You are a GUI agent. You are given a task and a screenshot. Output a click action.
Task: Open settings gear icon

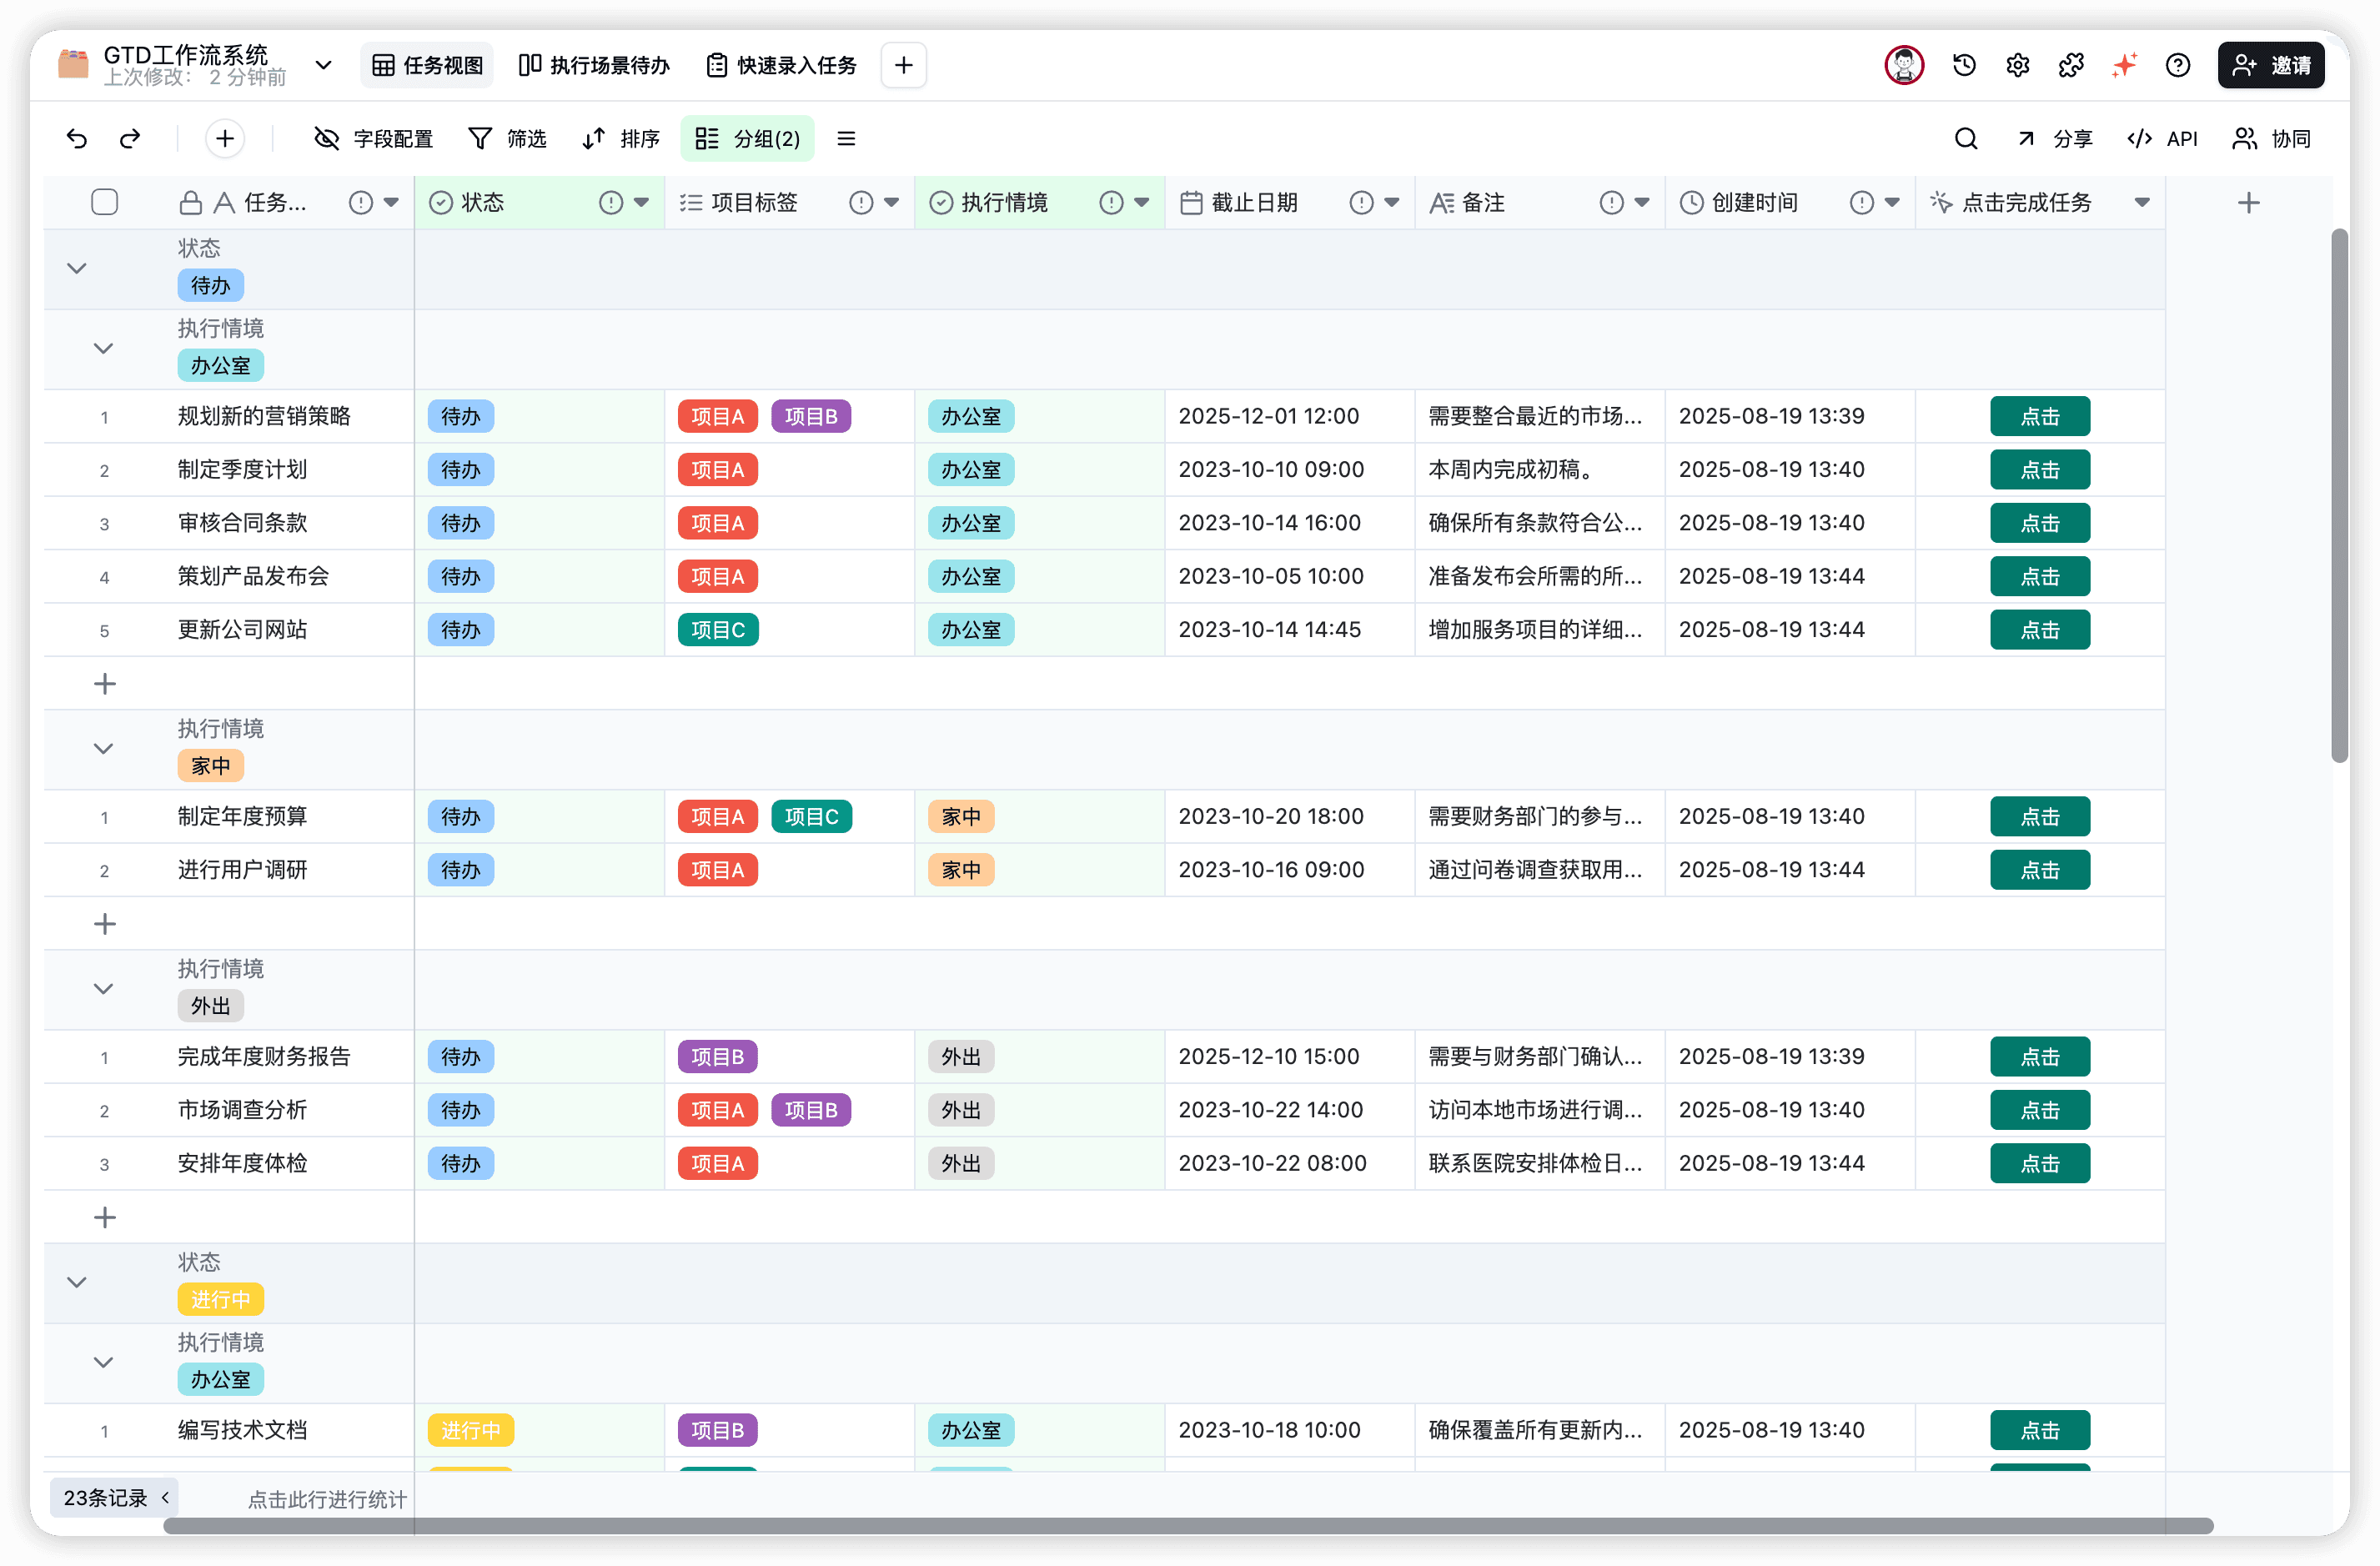(x=2018, y=65)
